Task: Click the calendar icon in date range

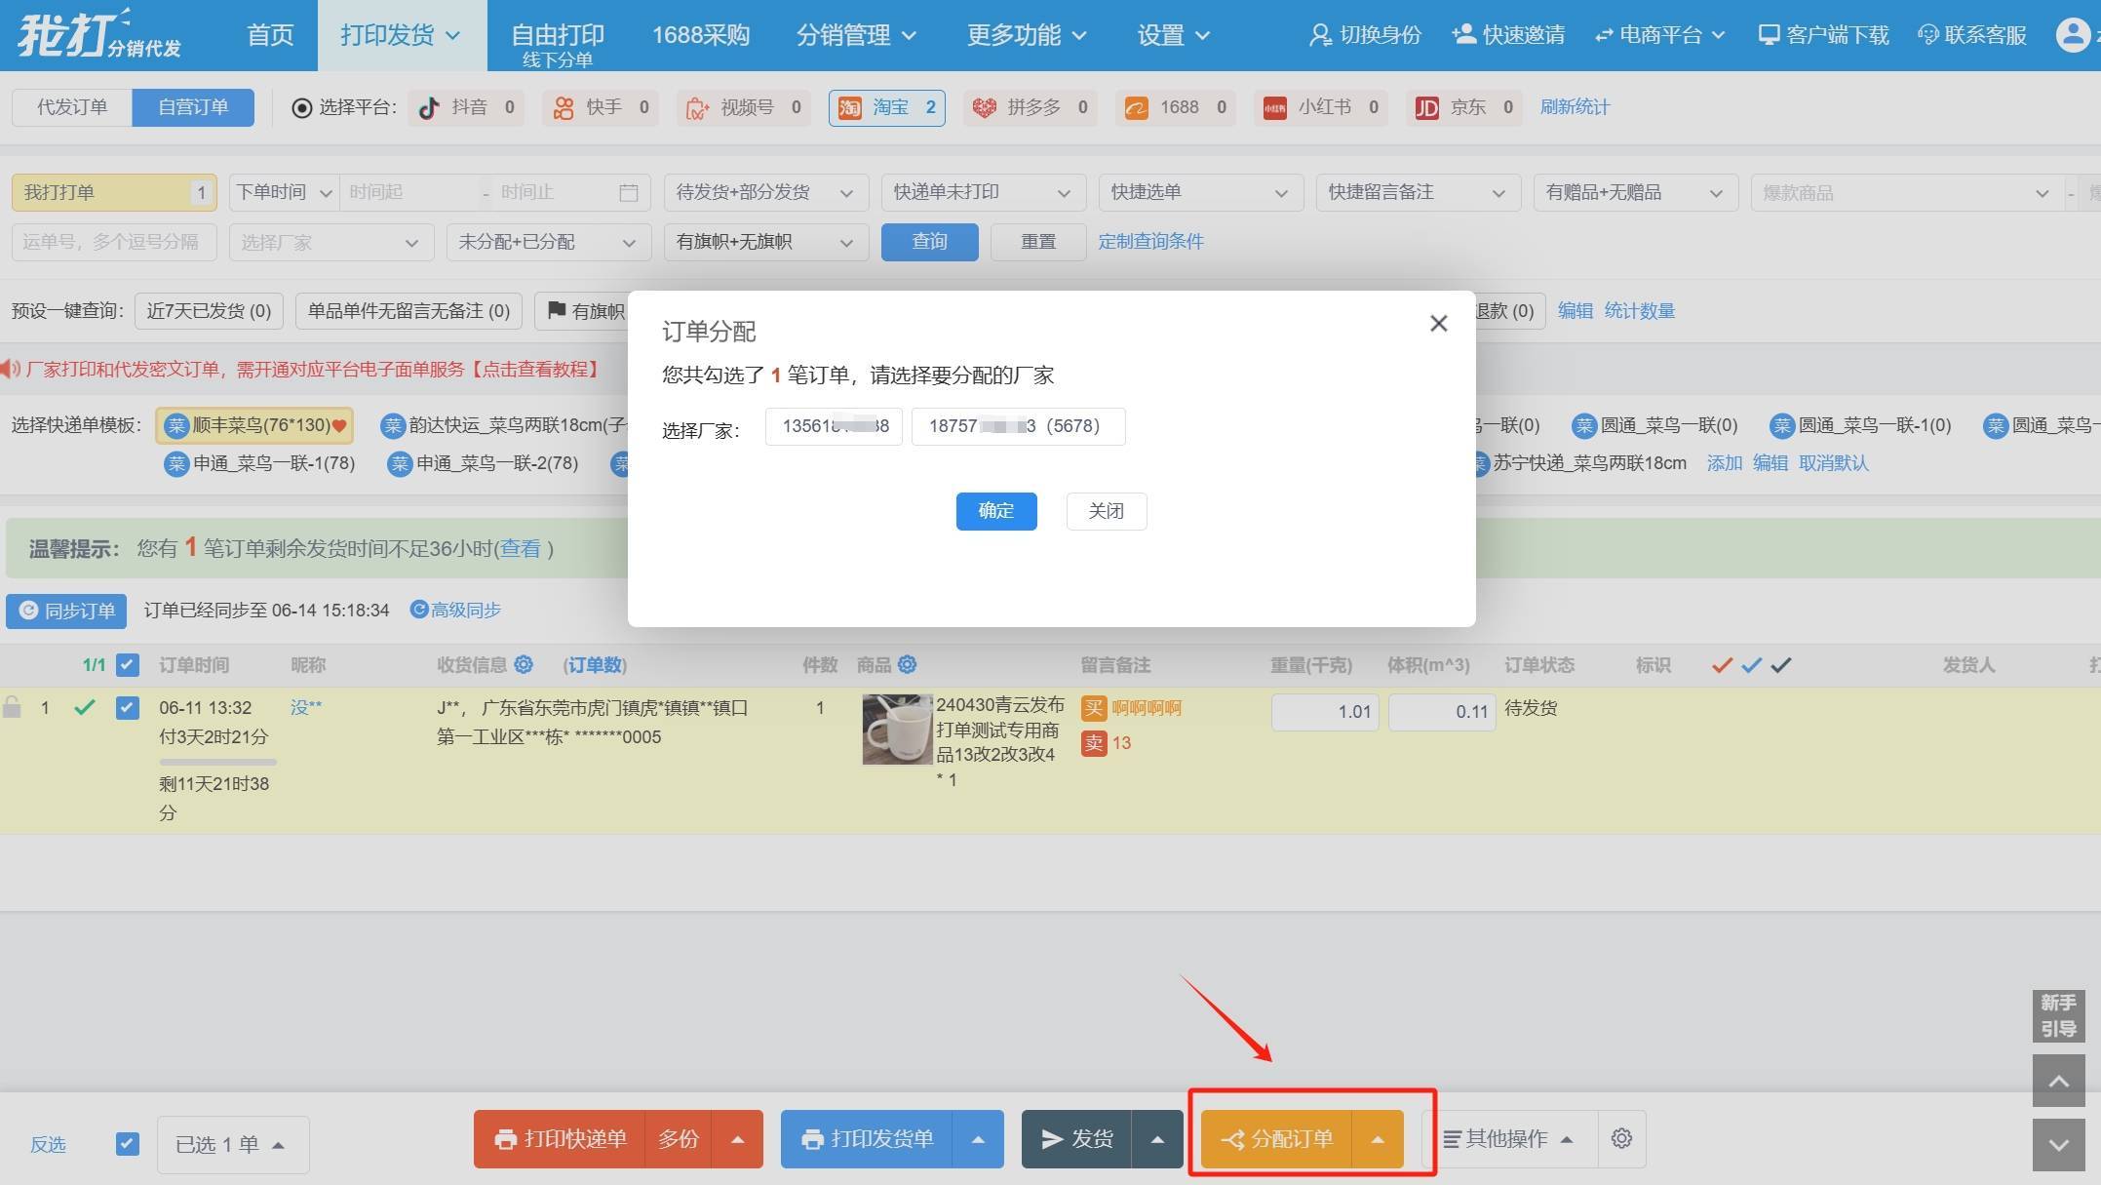Action: pos(629,193)
